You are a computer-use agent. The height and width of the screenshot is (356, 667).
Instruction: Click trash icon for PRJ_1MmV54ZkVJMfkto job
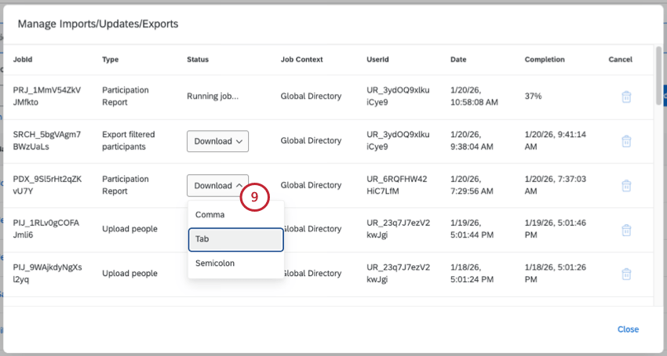click(626, 96)
